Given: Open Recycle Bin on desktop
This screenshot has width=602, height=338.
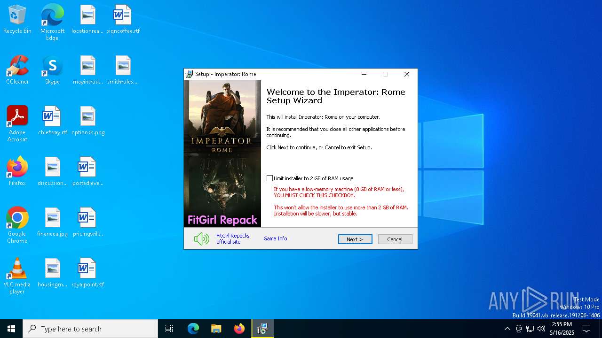Looking at the screenshot, I should pos(17,20).
